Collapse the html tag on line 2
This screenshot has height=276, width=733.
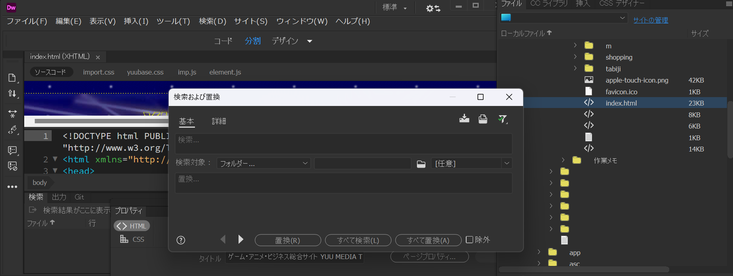(55, 159)
